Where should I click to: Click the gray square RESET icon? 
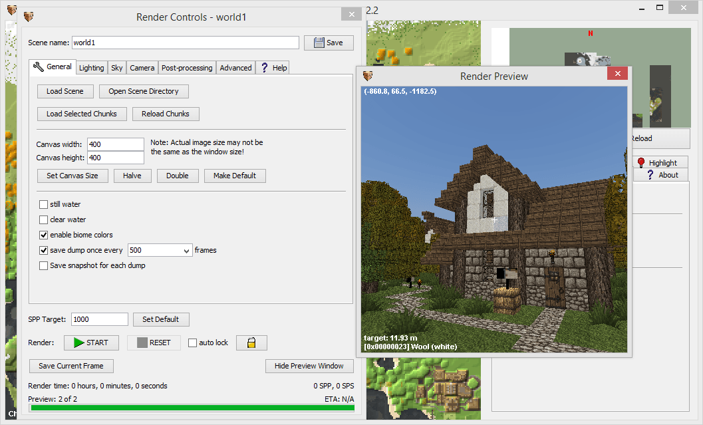(x=142, y=343)
